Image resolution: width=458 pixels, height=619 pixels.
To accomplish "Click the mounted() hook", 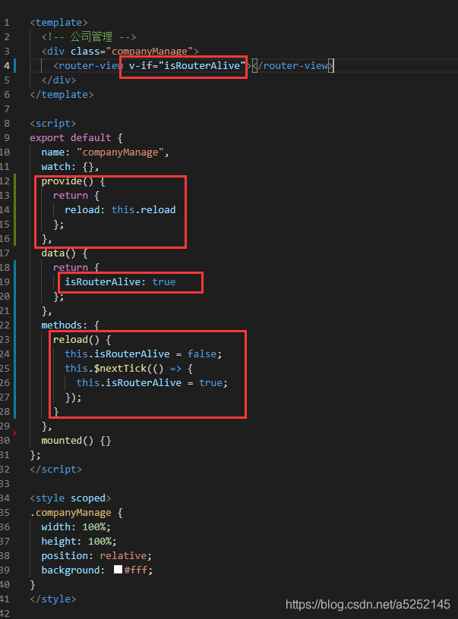I will [76, 441].
